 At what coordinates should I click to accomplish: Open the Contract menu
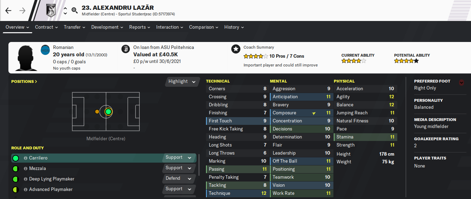pos(46,27)
